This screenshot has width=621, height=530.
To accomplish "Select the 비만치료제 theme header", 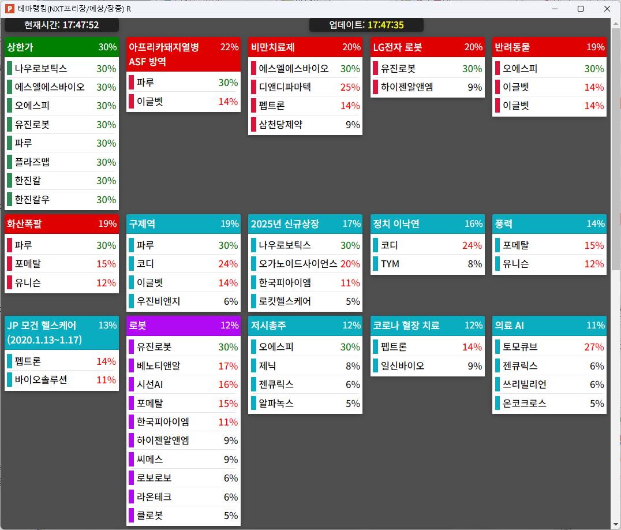I will [x=305, y=47].
